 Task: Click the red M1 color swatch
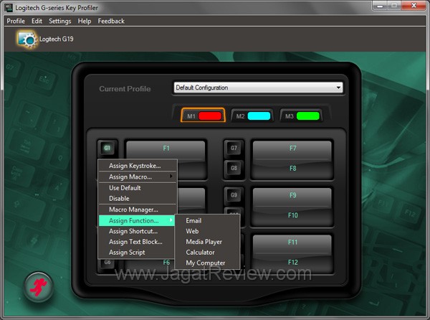point(210,116)
